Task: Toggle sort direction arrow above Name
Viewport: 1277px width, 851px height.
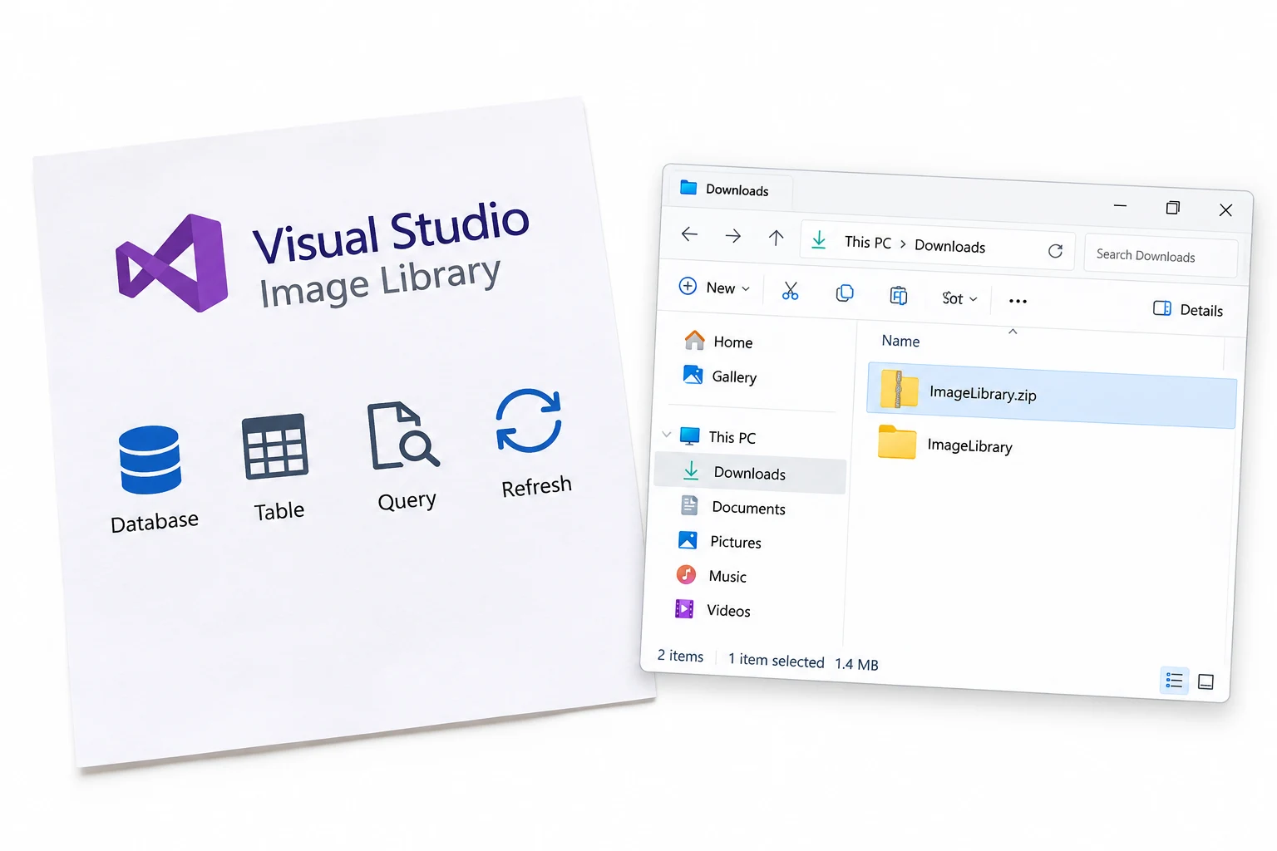Action: pyautogui.click(x=1013, y=332)
